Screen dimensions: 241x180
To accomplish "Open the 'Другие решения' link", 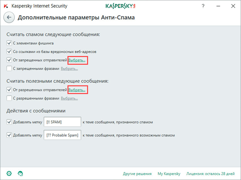I will tap(137, 174).
